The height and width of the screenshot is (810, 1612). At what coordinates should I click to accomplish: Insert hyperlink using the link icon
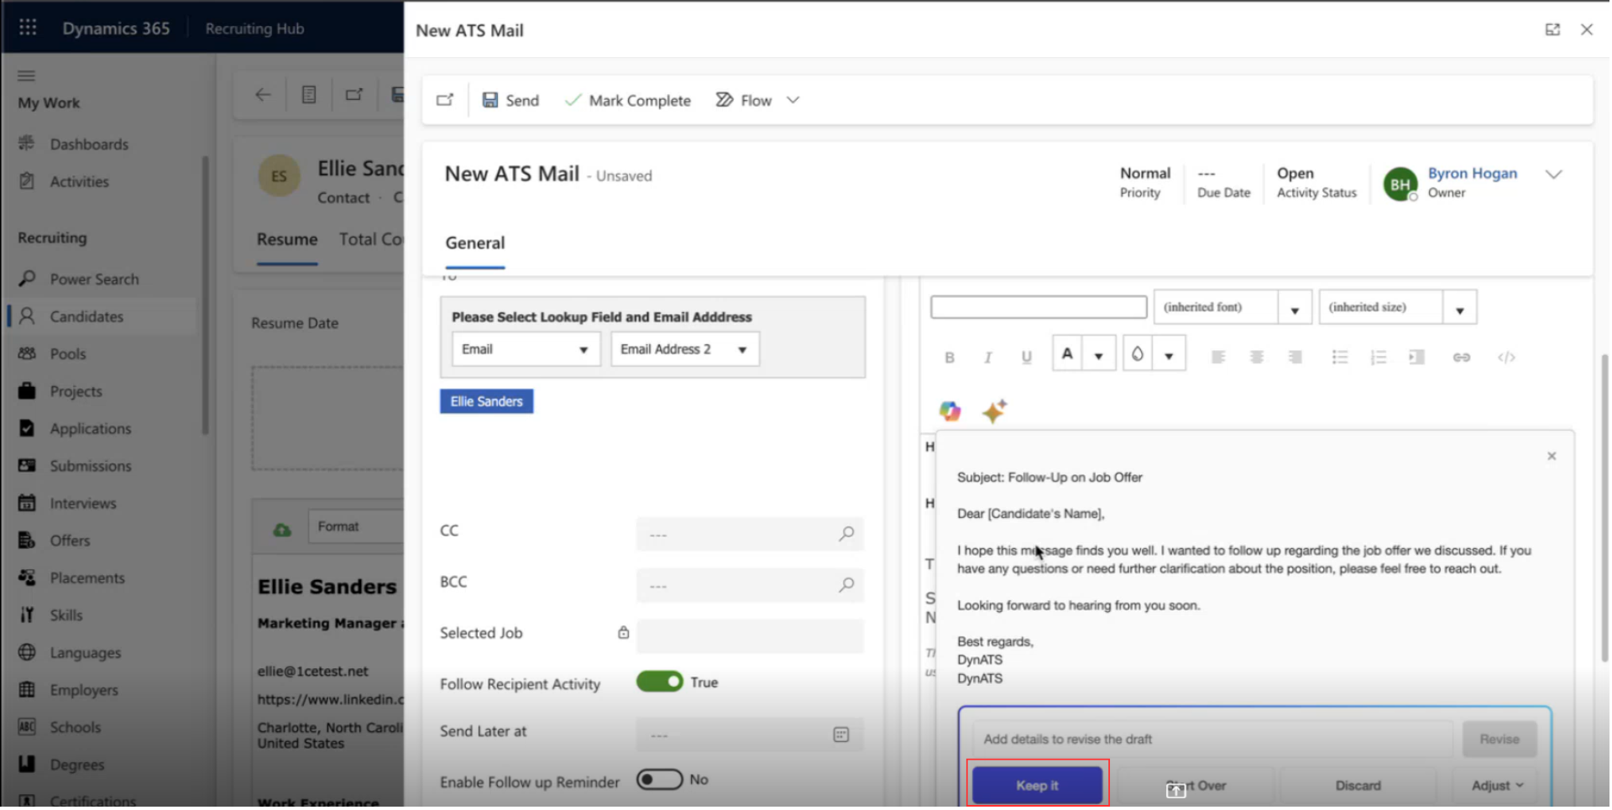[1462, 357]
